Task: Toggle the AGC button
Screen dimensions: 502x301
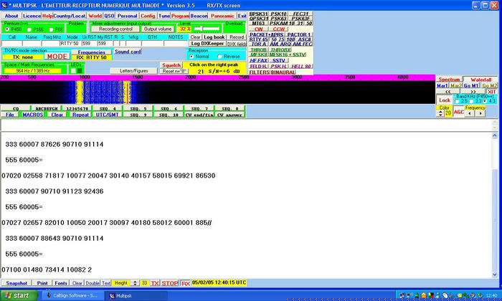Action: click(458, 112)
